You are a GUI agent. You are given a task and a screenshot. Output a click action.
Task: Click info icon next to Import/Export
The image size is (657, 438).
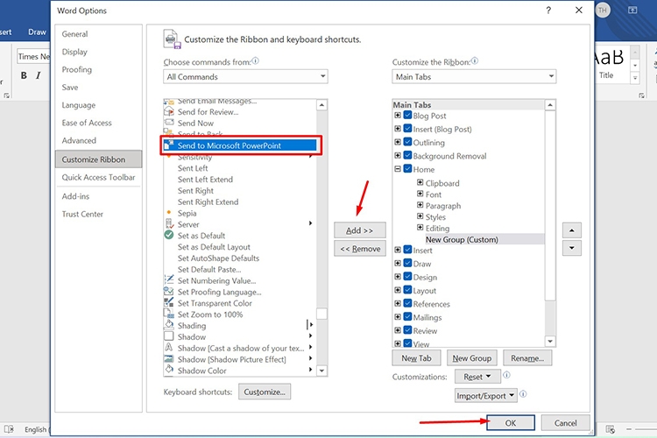[x=523, y=394]
